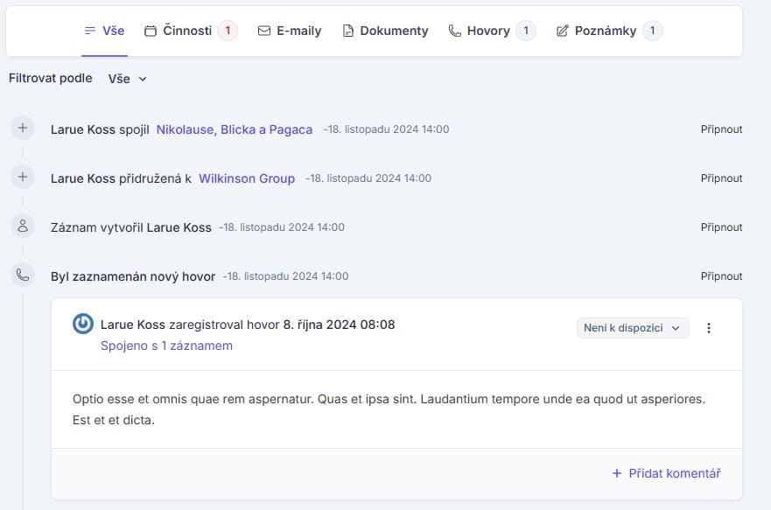Click the person icon beside Záznam vytvořil entry
The height and width of the screenshot is (510, 771).
click(x=23, y=227)
